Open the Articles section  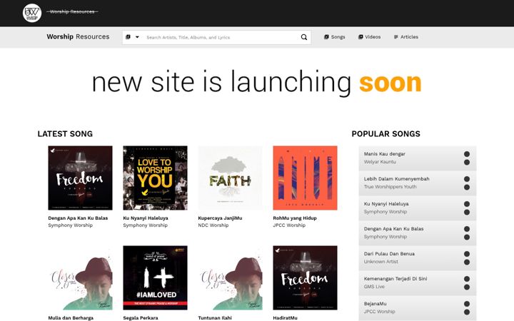(405, 36)
